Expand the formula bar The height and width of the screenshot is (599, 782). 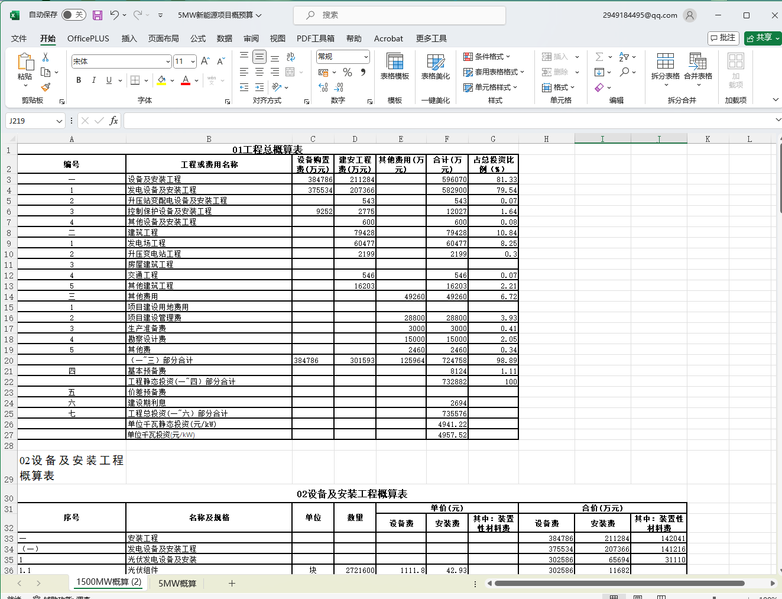click(778, 120)
